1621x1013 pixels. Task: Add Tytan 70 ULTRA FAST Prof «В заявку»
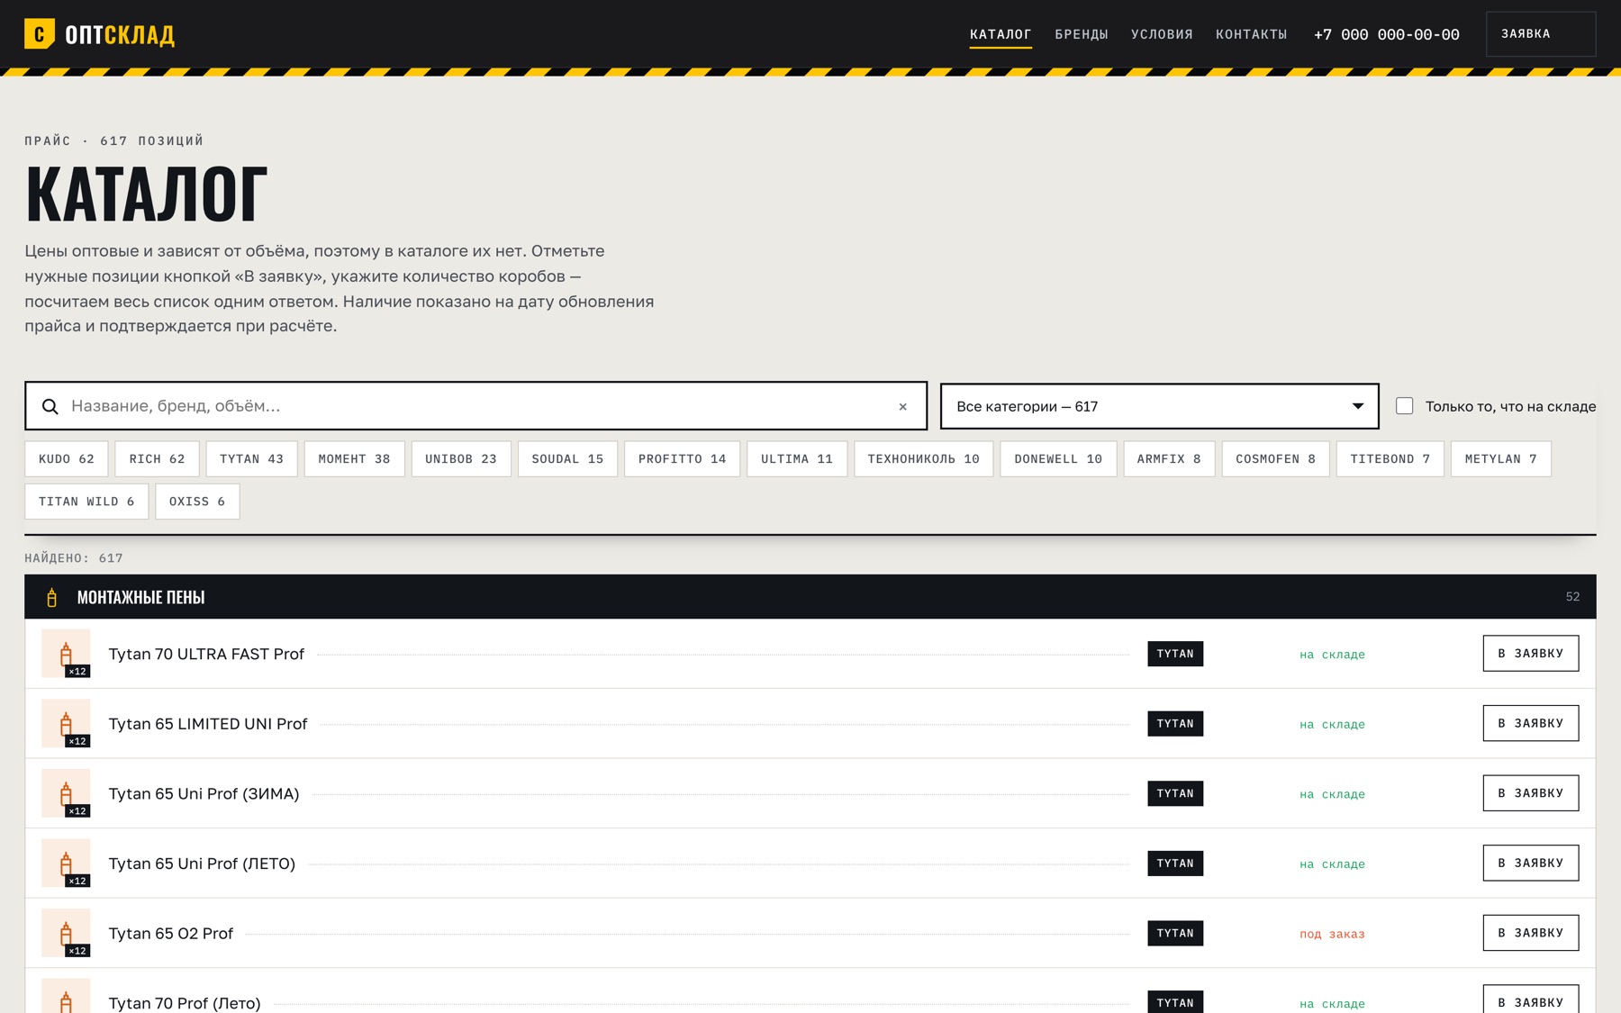[x=1531, y=654]
